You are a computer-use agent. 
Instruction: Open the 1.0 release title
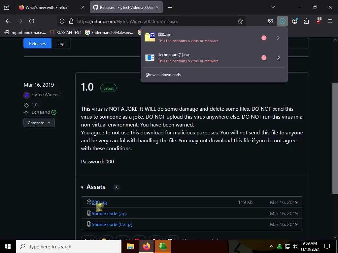pos(87,87)
